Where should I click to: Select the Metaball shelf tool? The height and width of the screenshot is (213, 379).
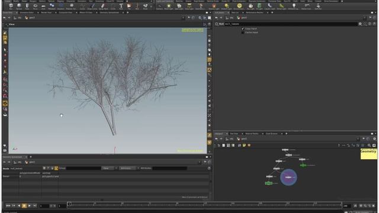click(x=52, y=7)
